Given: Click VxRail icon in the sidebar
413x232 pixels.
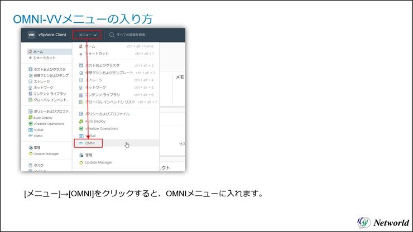Looking at the screenshot, I should coord(30,130).
